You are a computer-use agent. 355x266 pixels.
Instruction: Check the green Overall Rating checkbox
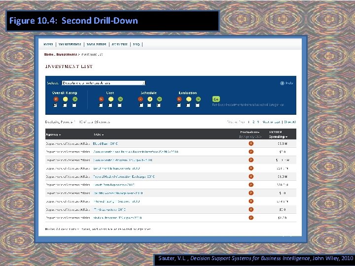point(74,105)
